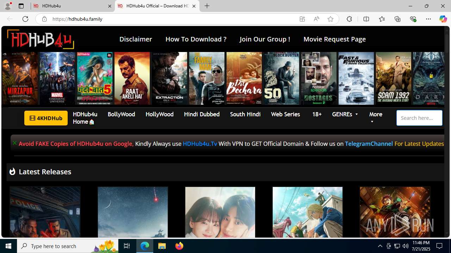Open the HollyWood category
Image resolution: width=451 pixels, height=253 pixels.
159,114
